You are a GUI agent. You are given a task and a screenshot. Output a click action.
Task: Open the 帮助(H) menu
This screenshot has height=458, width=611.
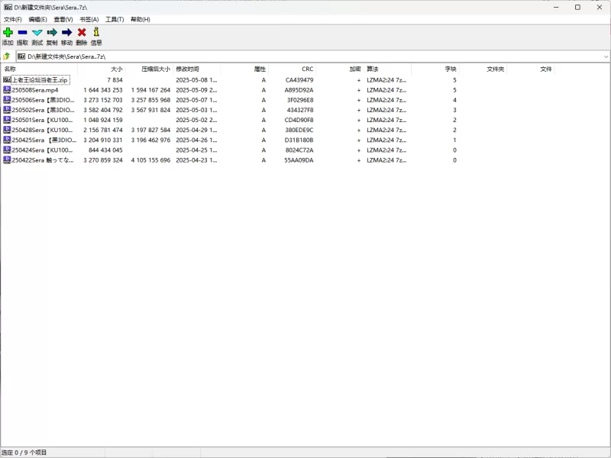141,20
